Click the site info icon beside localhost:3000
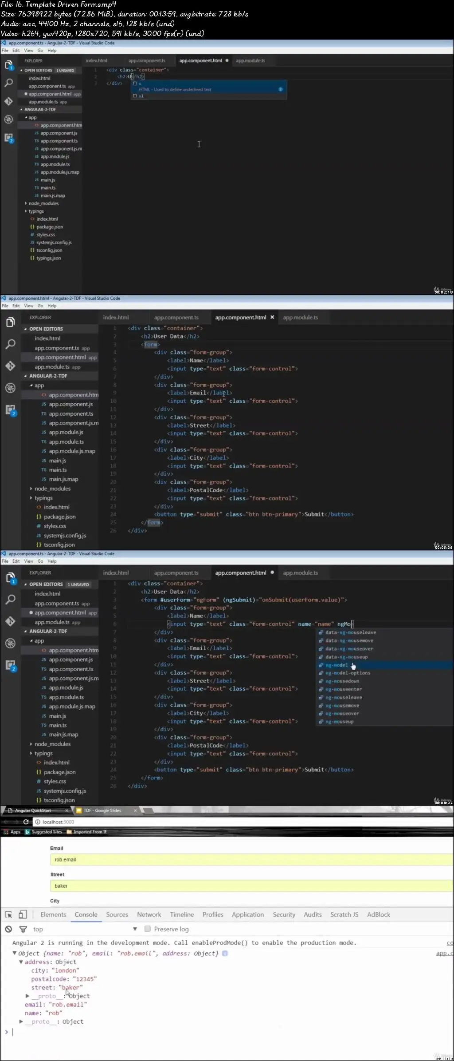This screenshot has height=1061, width=454. pyautogui.click(x=37, y=822)
